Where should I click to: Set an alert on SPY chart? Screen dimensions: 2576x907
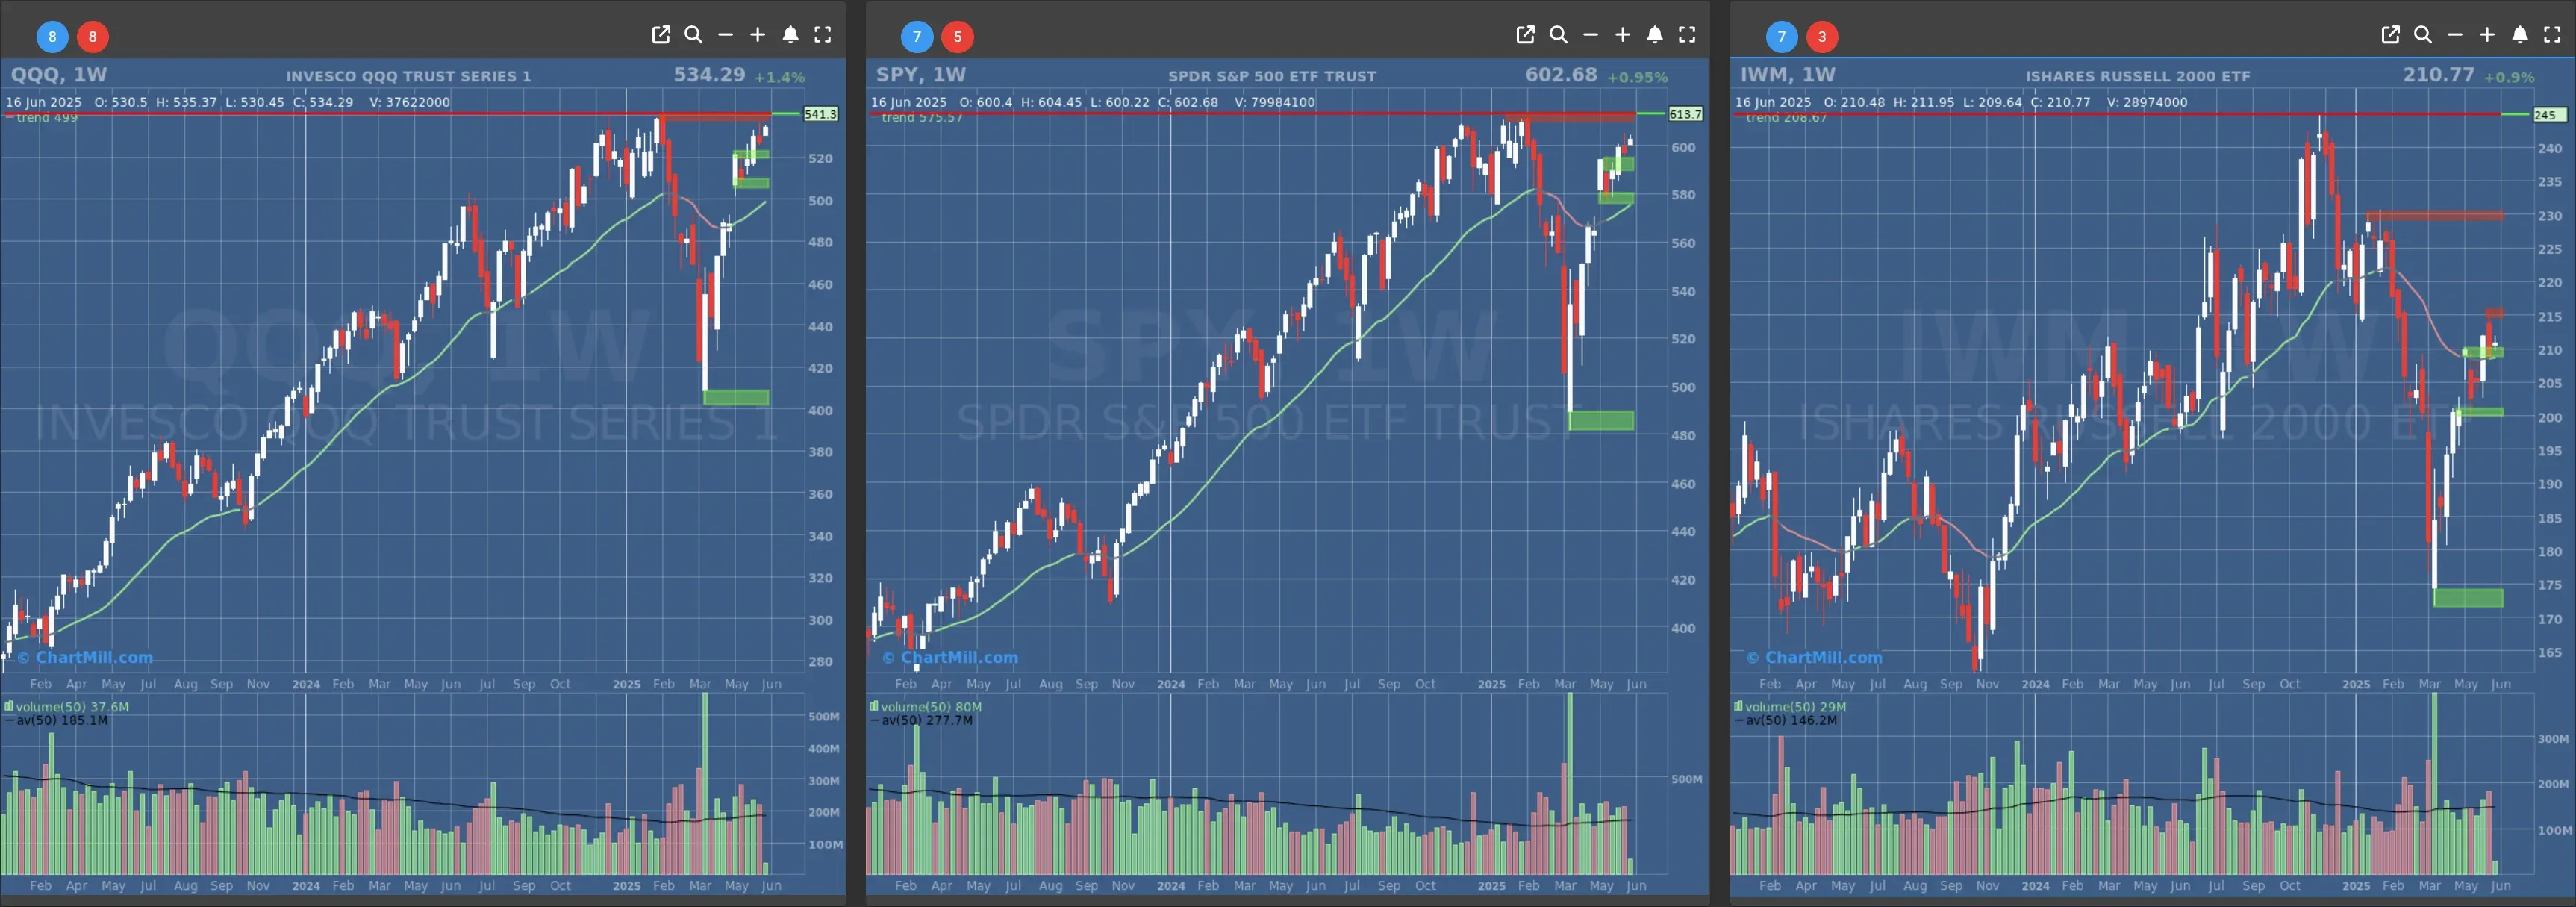(x=1655, y=35)
